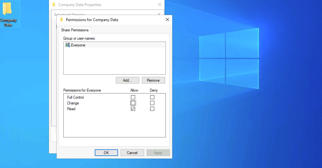Viewport: 322px width, 168px height.
Task: Allow Change permission for Everyone
Action: tap(133, 103)
